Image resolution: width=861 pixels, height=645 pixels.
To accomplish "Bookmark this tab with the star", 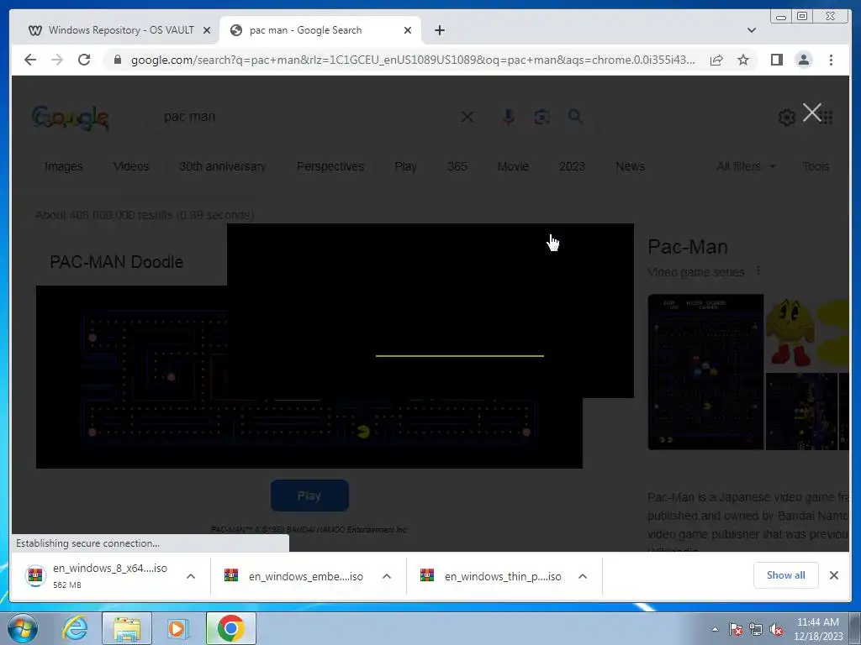I will coord(743,60).
